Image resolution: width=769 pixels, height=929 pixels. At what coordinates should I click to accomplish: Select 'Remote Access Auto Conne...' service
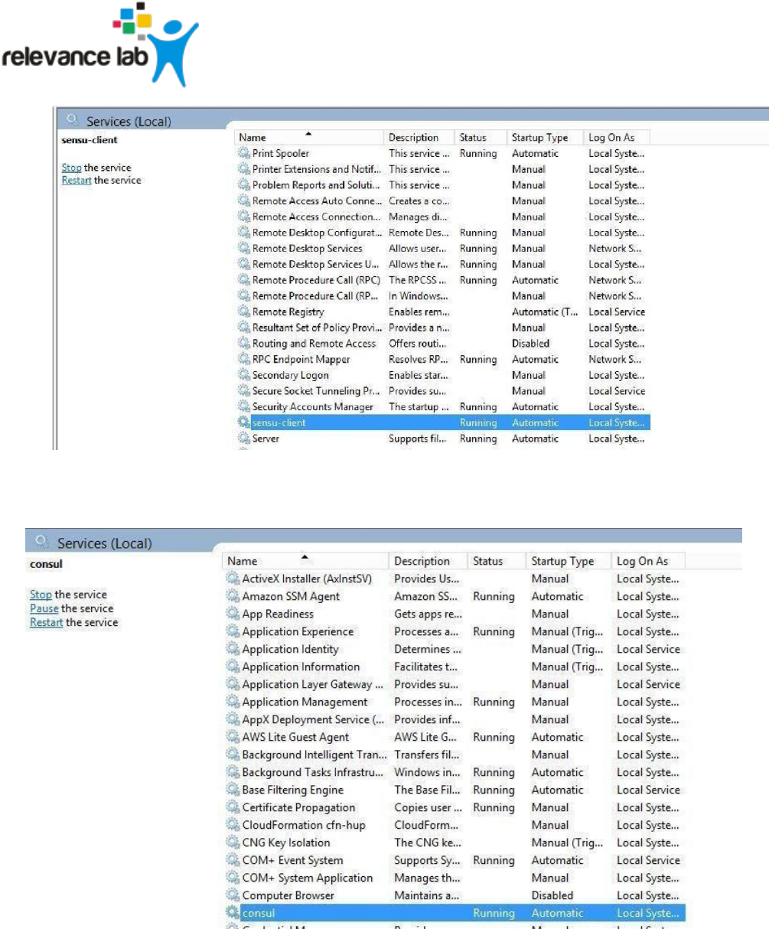pyautogui.click(x=316, y=201)
